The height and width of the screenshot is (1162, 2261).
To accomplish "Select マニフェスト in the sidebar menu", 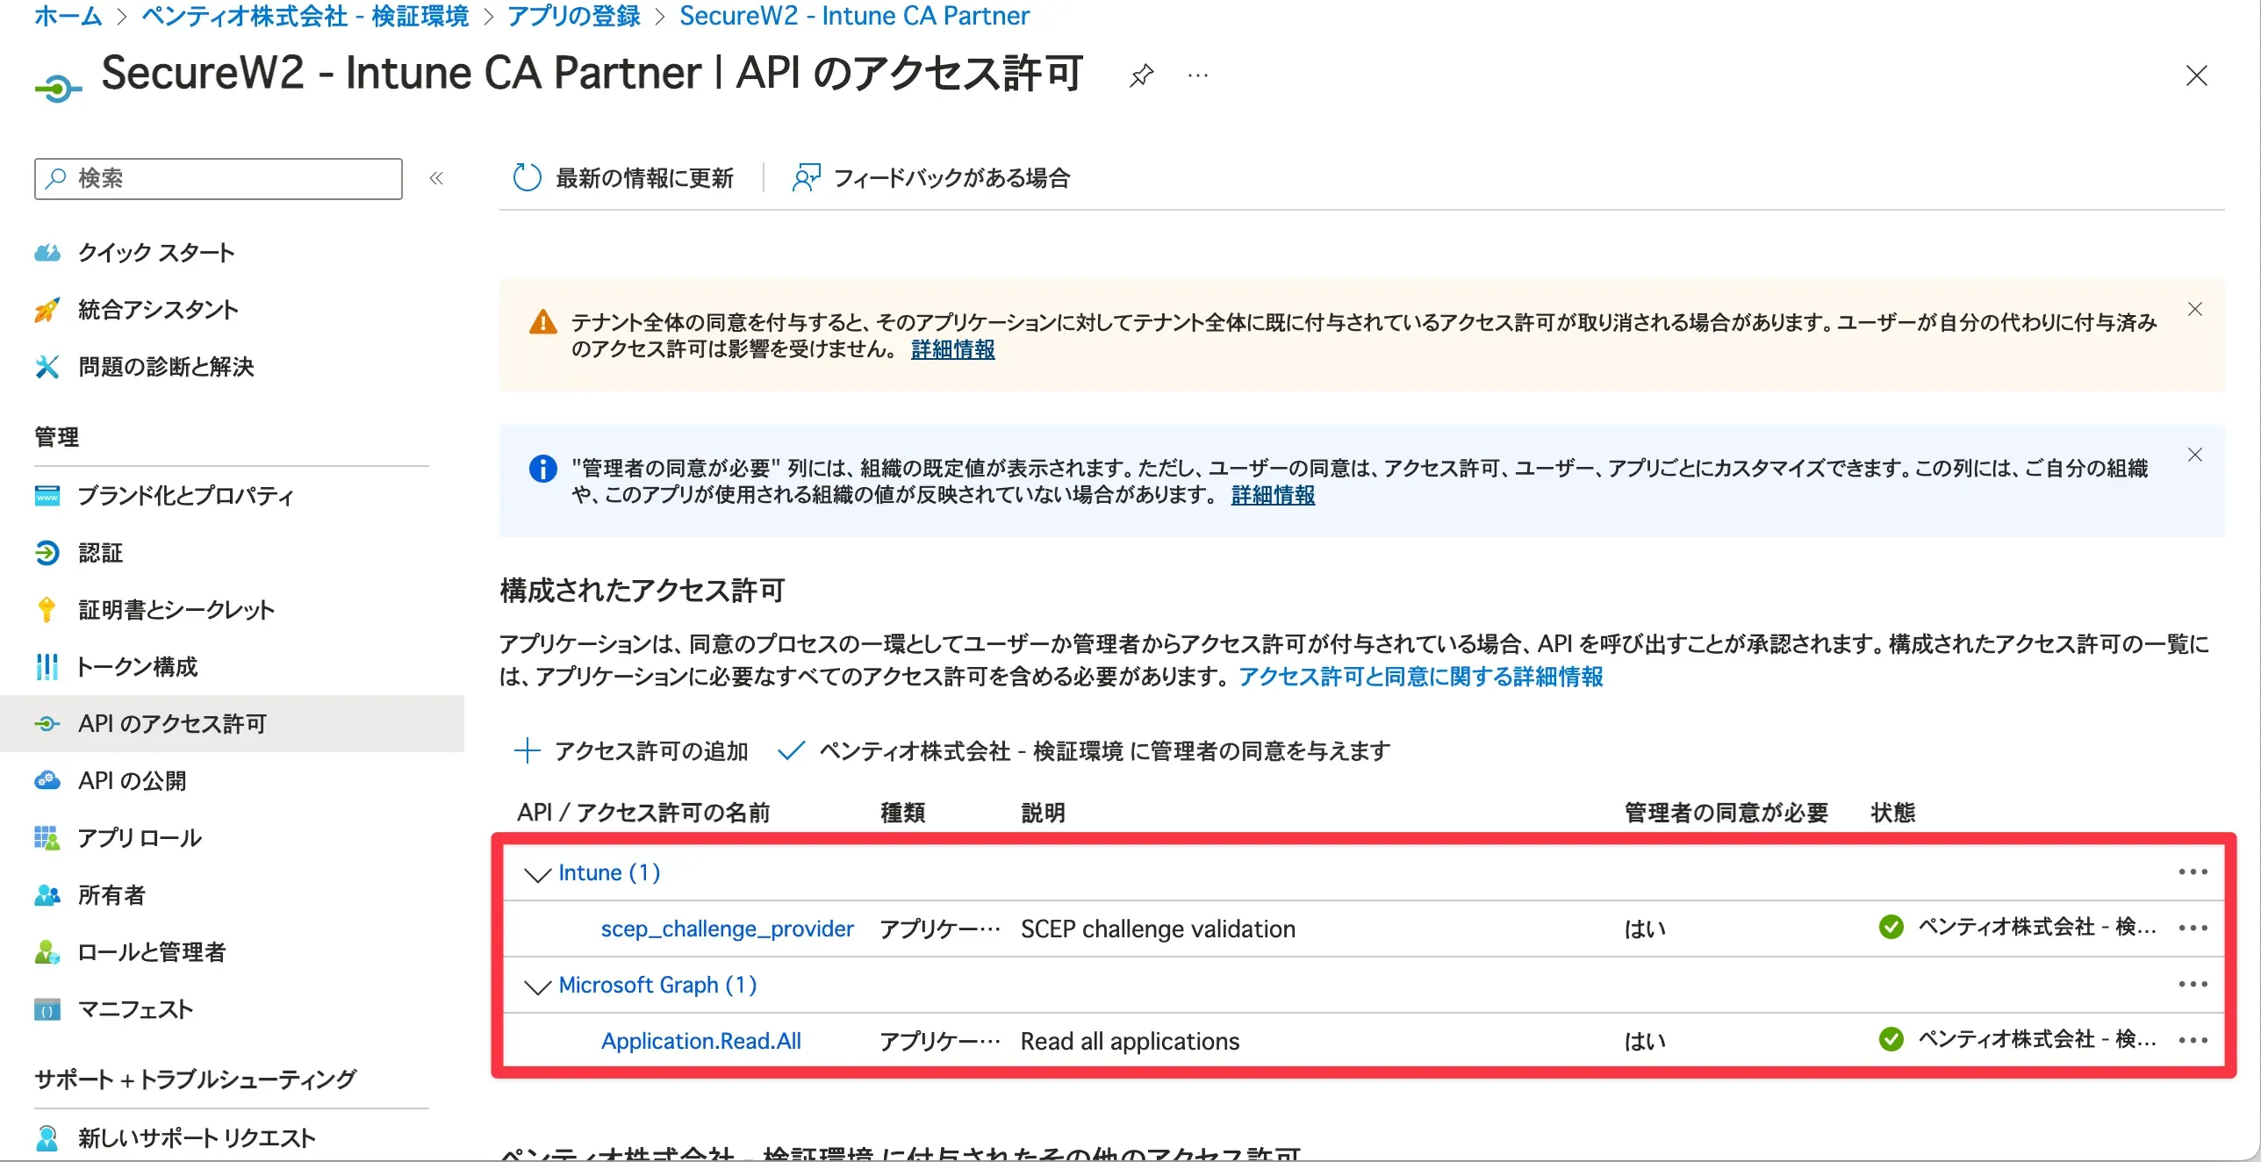I will click(x=135, y=1009).
